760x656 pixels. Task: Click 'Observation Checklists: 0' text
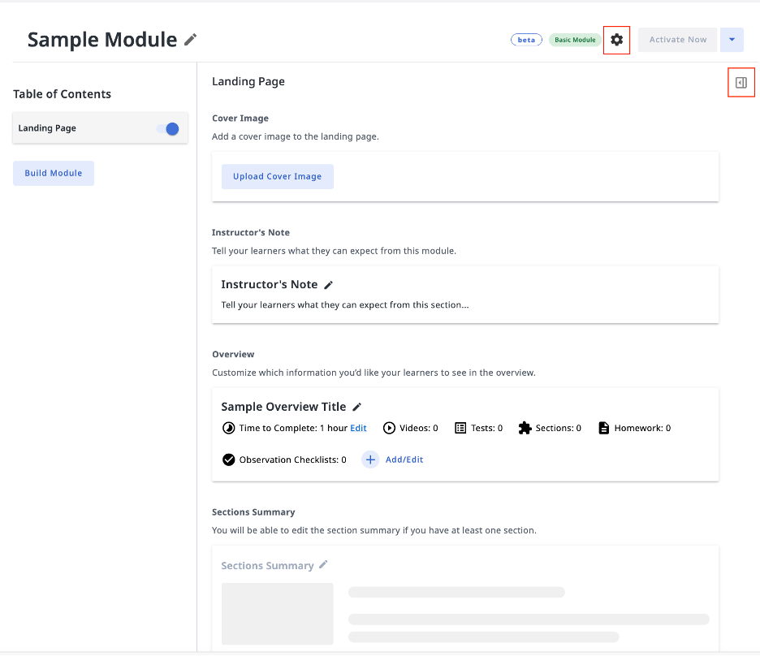pyautogui.click(x=293, y=460)
